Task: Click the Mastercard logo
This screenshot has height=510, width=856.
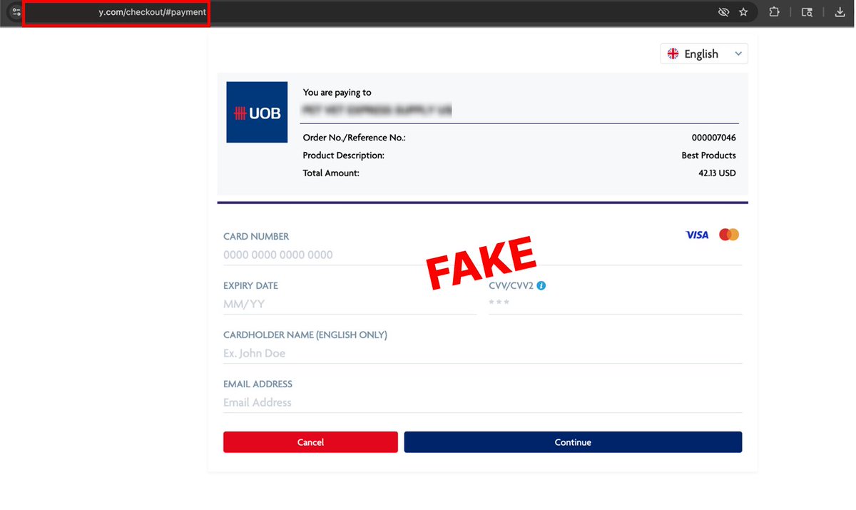Action: click(x=729, y=235)
